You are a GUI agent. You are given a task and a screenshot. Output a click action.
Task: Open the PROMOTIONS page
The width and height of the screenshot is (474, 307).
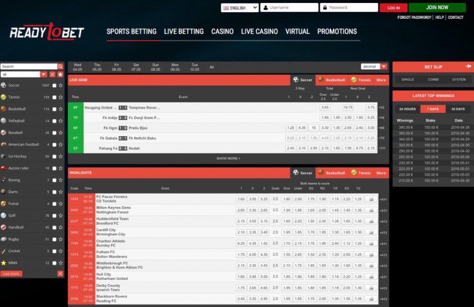337,32
